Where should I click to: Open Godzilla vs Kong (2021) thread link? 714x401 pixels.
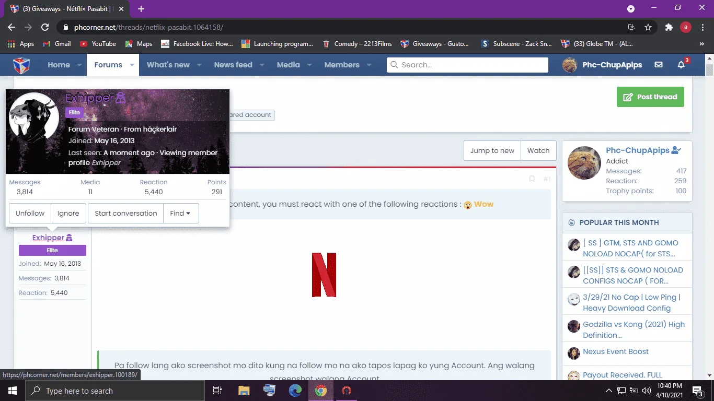click(634, 329)
